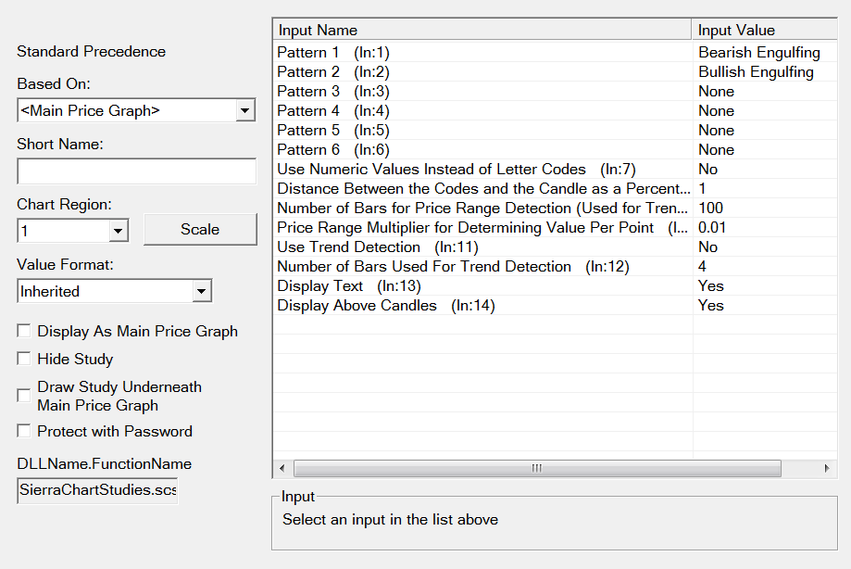This screenshot has width=851, height=569.
Task: Toggle Draw Study Underneath Main Price Graph
Action: [x=24, y=396]
